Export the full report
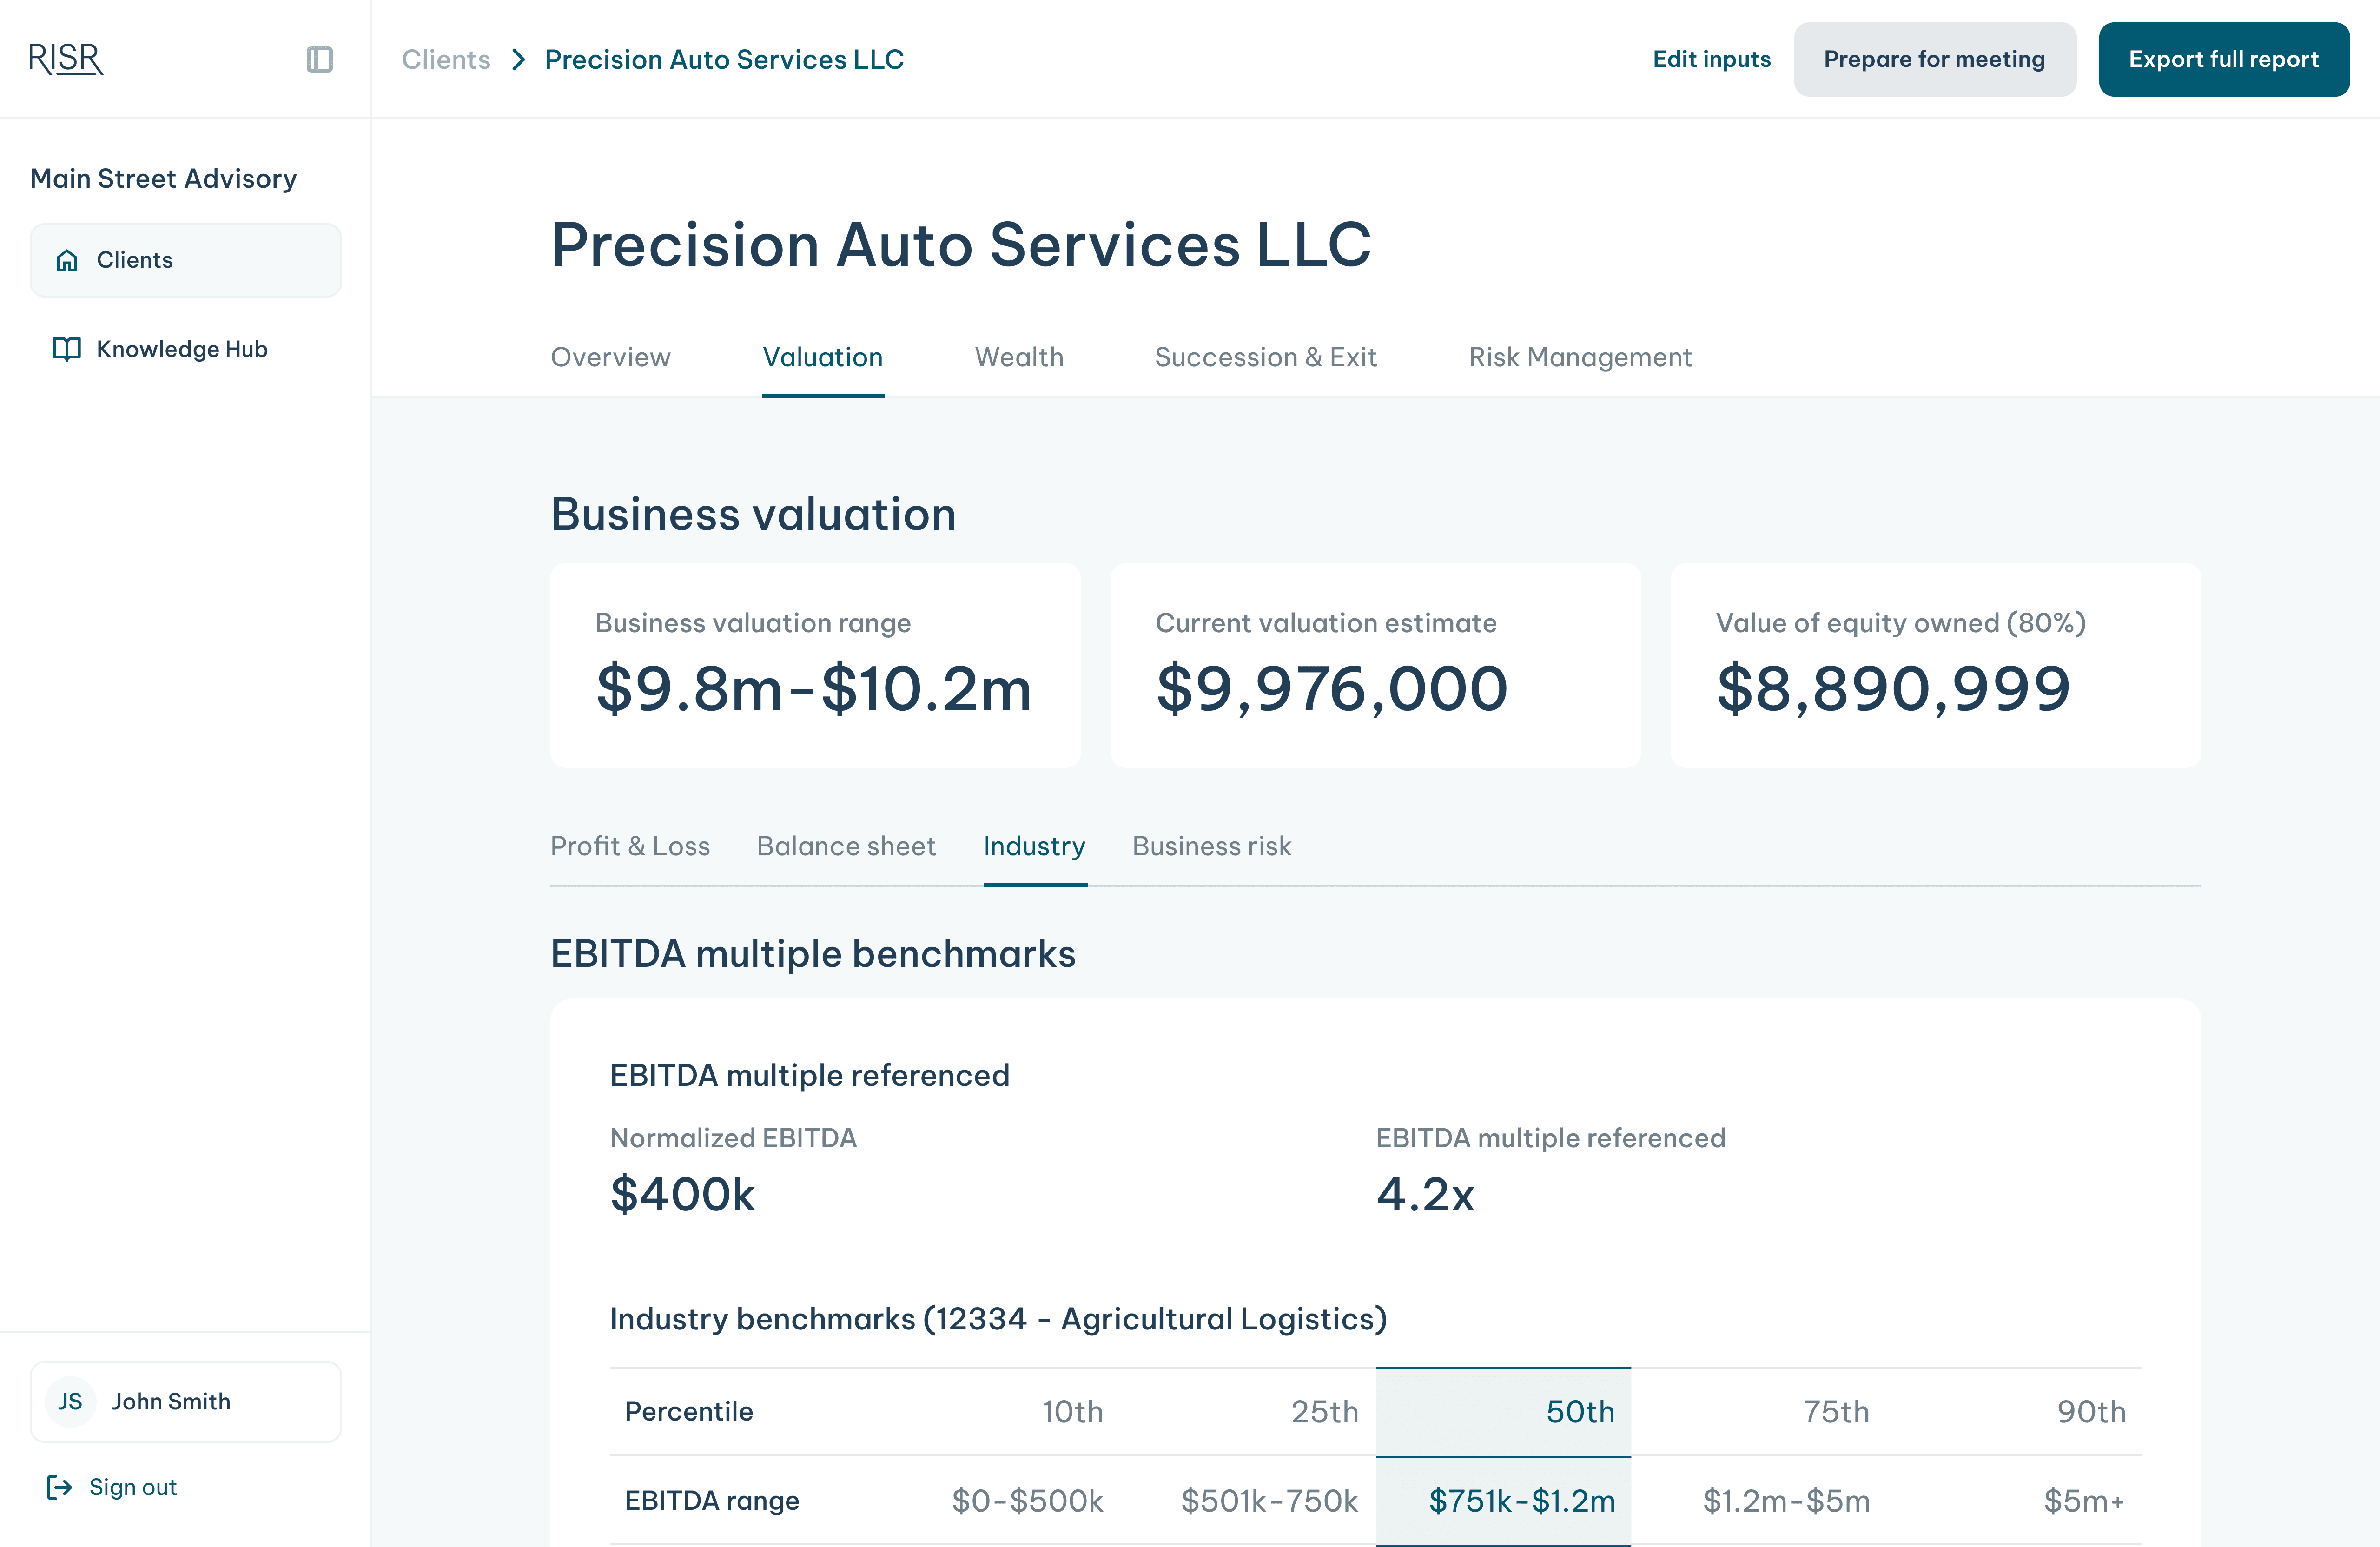 pos(2223,60)
